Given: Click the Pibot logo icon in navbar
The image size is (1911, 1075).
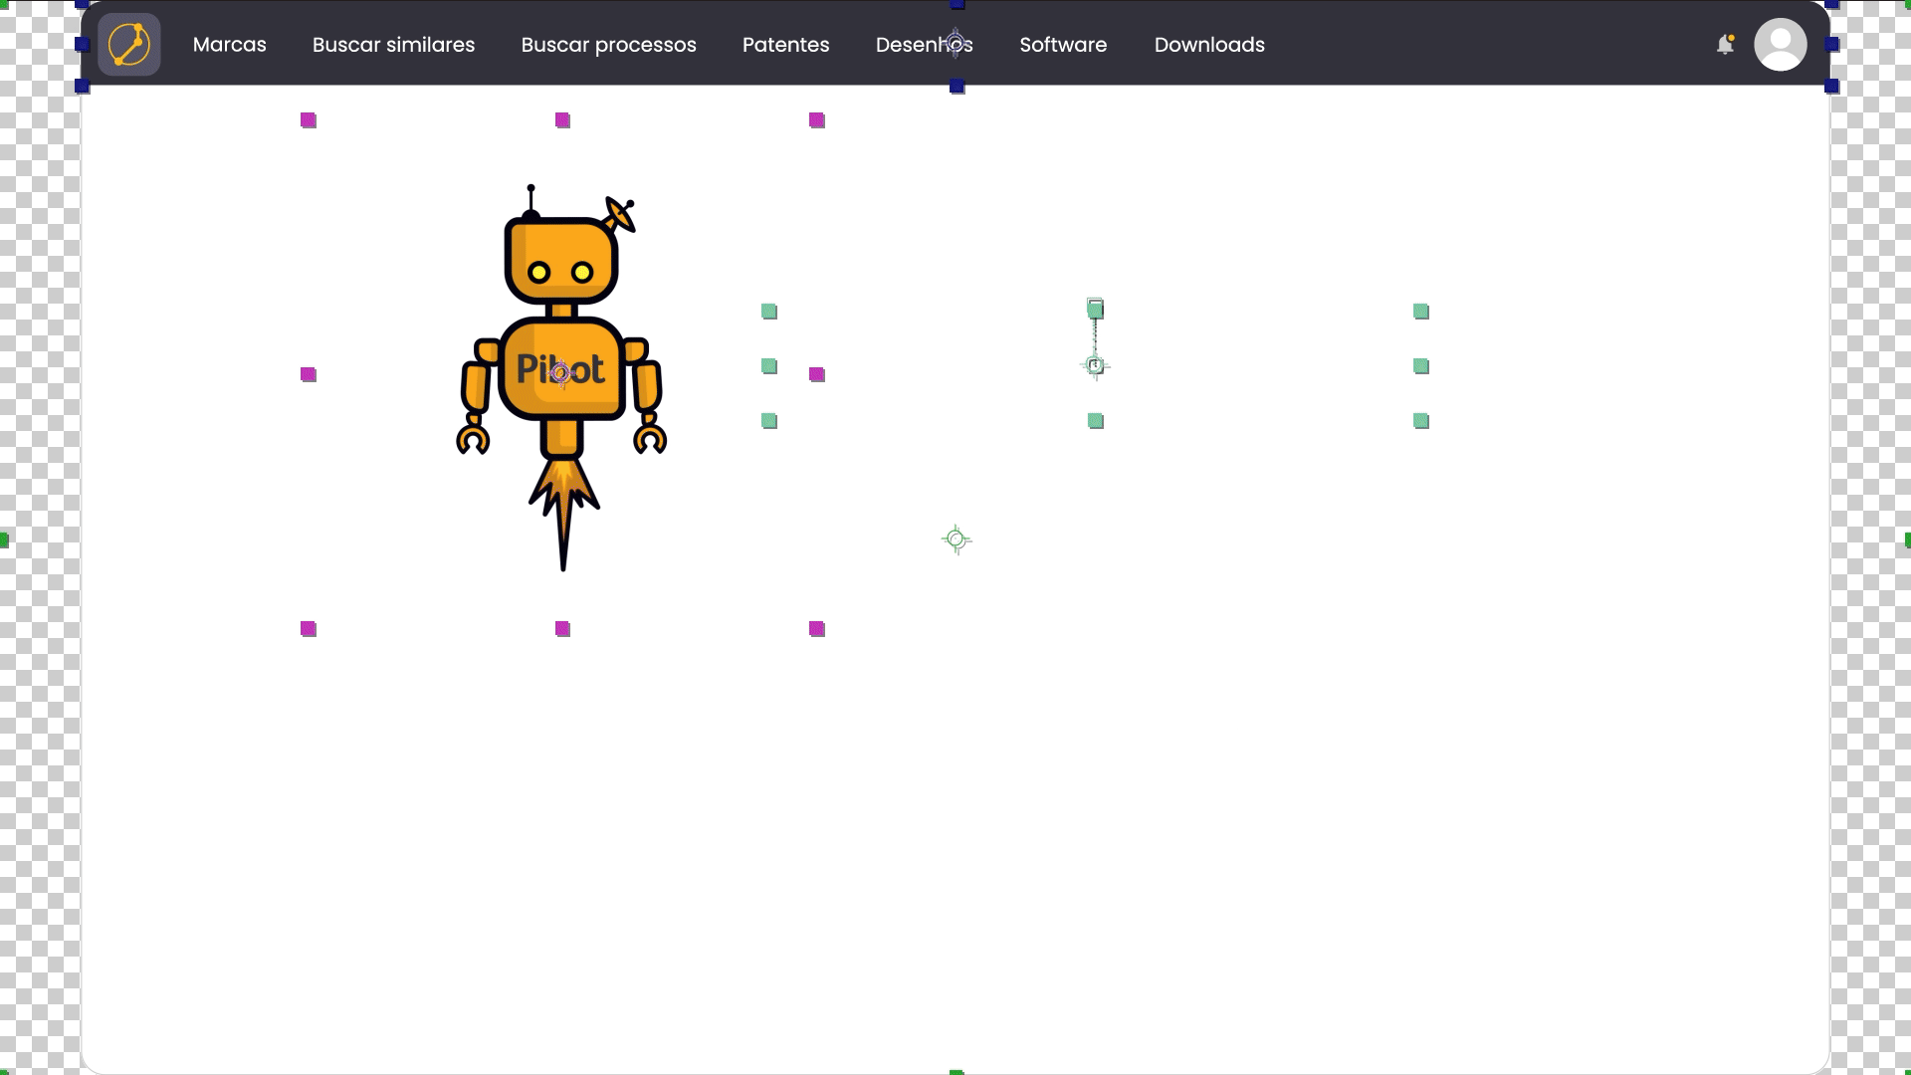Looking at the screenshot, I should click(x=129, y=45).
